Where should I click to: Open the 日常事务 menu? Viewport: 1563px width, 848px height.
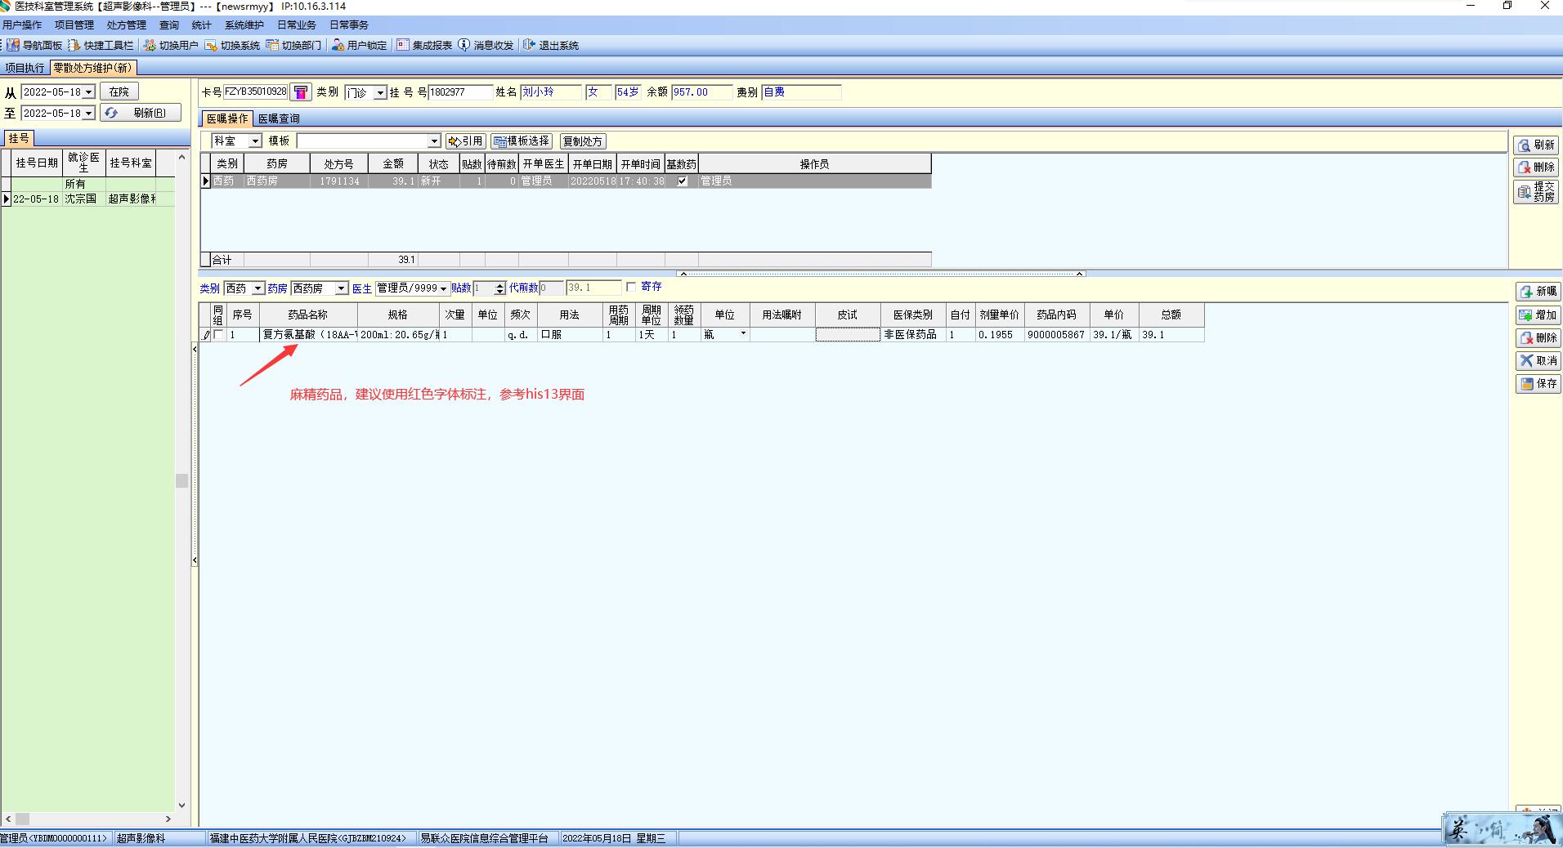pyautogui.click(x=349, y=25)
